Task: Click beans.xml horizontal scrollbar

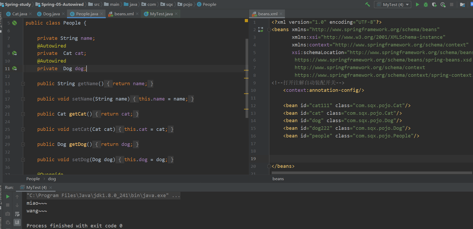Action: [372, 173]
